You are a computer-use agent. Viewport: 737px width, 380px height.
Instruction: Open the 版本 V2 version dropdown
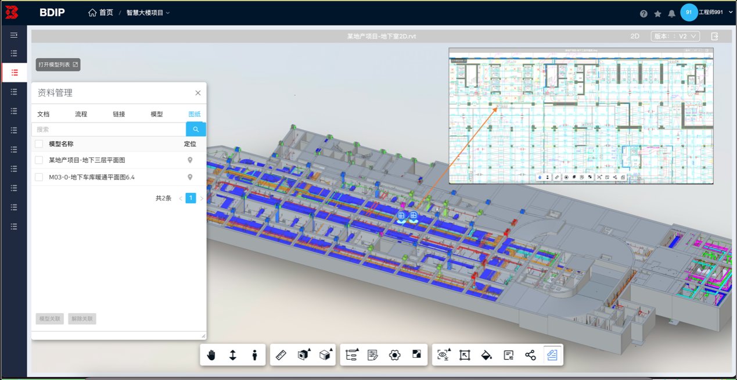tap(675, 36)
